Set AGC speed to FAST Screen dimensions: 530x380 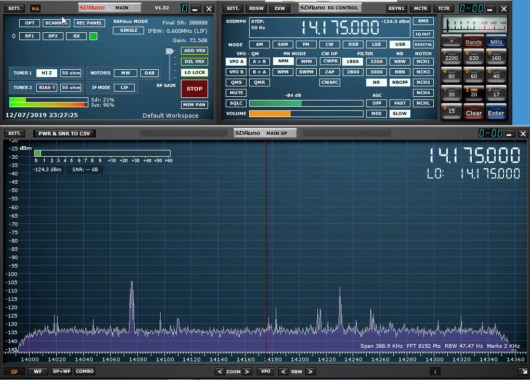coord(400,103)
